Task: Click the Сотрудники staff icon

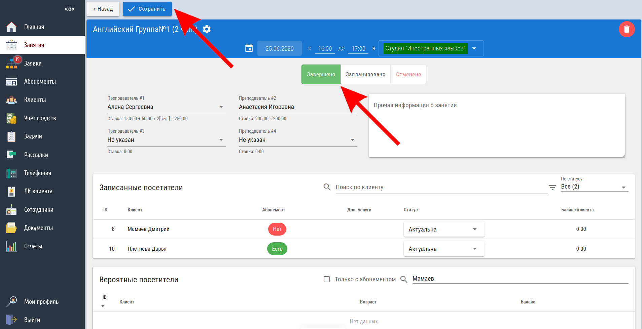Action: pyautogui.click(x=11, y=210)
